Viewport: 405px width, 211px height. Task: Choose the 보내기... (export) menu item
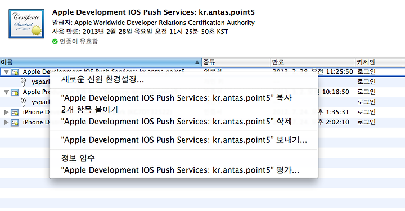coord(183,140)
